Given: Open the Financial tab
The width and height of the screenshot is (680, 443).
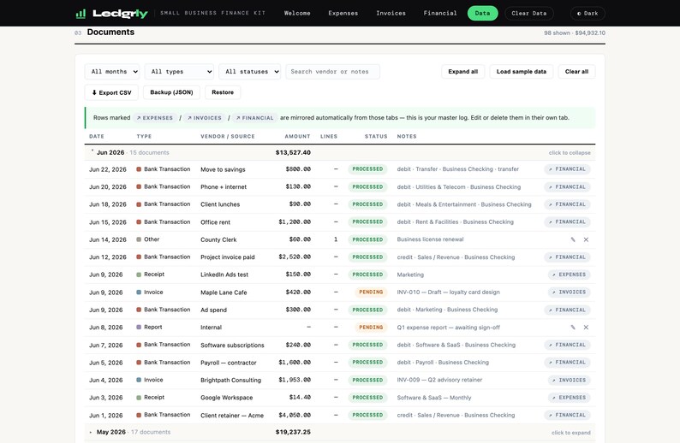Looking at the screenshot, I should pyautogui.click(x=439, y=14).
